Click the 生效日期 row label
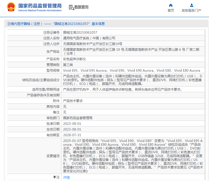Viewport: 209px width, 181px height. [x=53, y=129]
